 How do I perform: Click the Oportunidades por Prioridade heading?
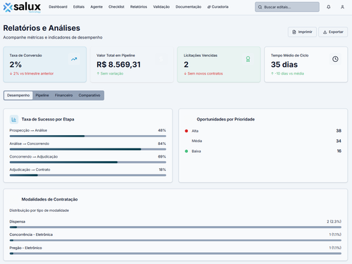pyautogui.click(x=225, y=120)
